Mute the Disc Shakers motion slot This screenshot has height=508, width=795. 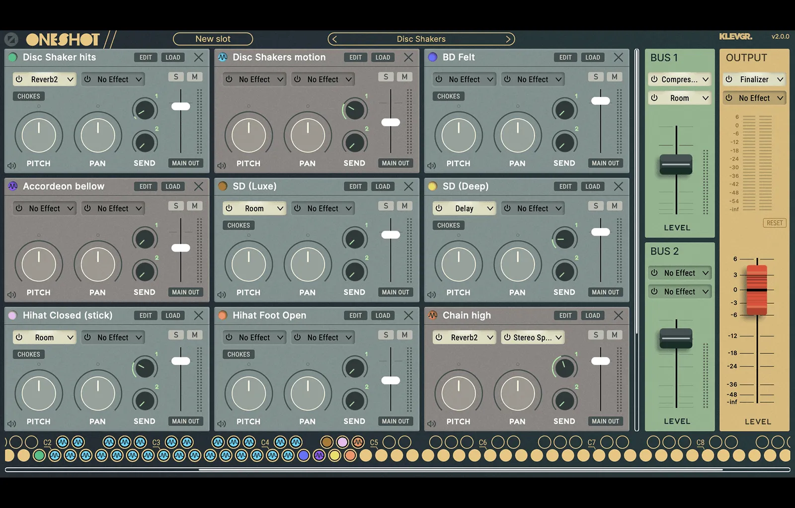pos(405,77)
